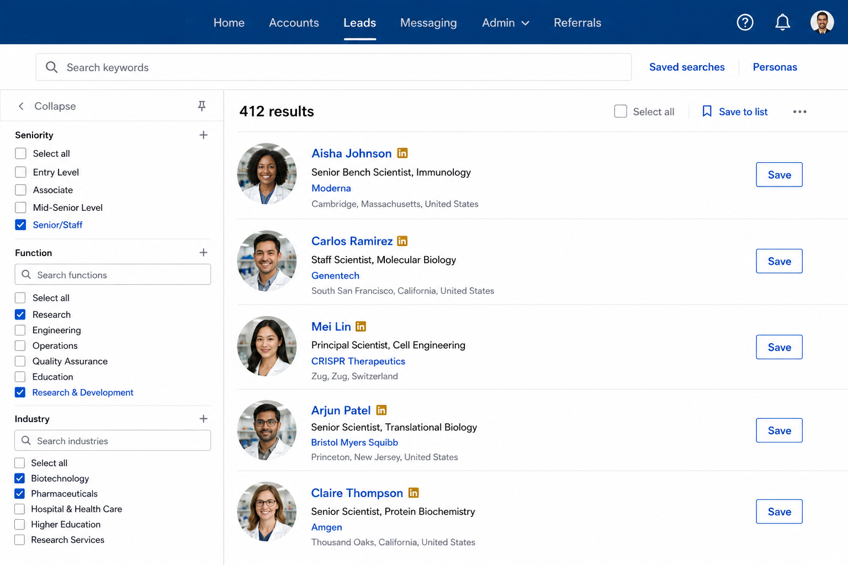Click the magnifier icon in Search industries
Screen dimensions: 848x565
[x=26, y=440]
